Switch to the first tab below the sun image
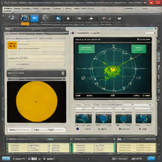This screenshot has height=162, width=162. [20, 130]
